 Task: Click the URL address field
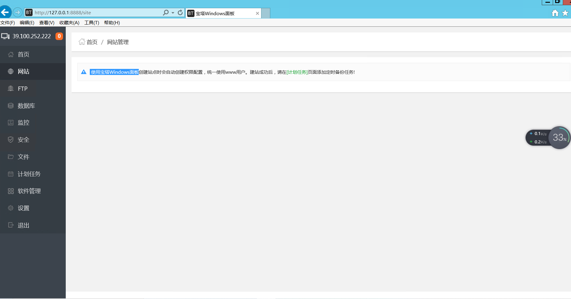pos(97,13)
